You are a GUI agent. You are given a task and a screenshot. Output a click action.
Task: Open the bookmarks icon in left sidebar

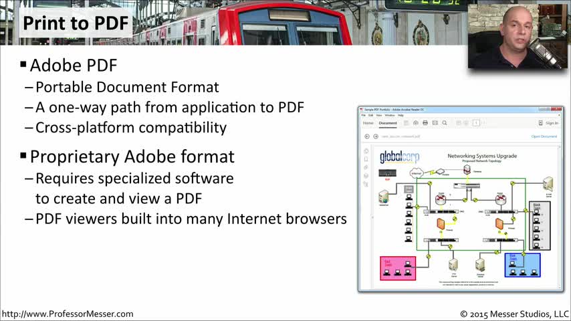pos(366,159)
